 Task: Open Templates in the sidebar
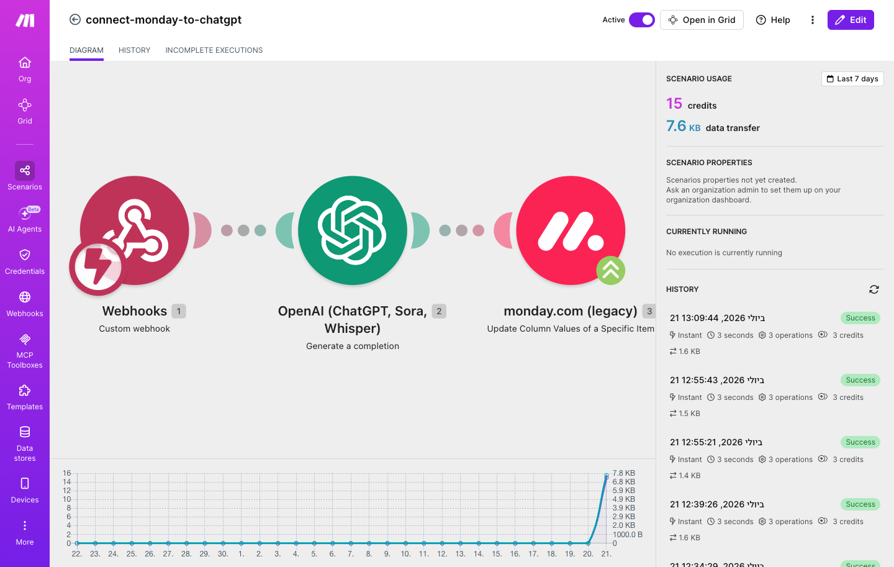click(x=25, y=397)
